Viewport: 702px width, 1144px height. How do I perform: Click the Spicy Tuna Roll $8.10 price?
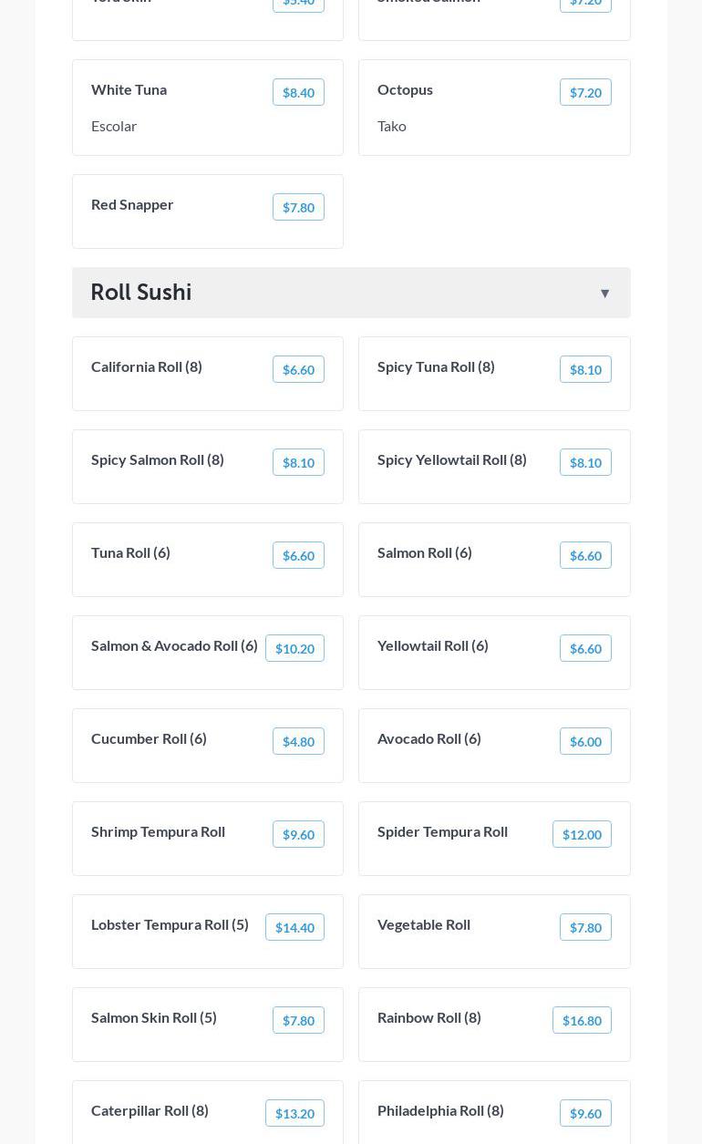[x=585, y=369]
